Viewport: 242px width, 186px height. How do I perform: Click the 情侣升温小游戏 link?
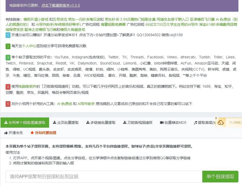coord(36,19)
